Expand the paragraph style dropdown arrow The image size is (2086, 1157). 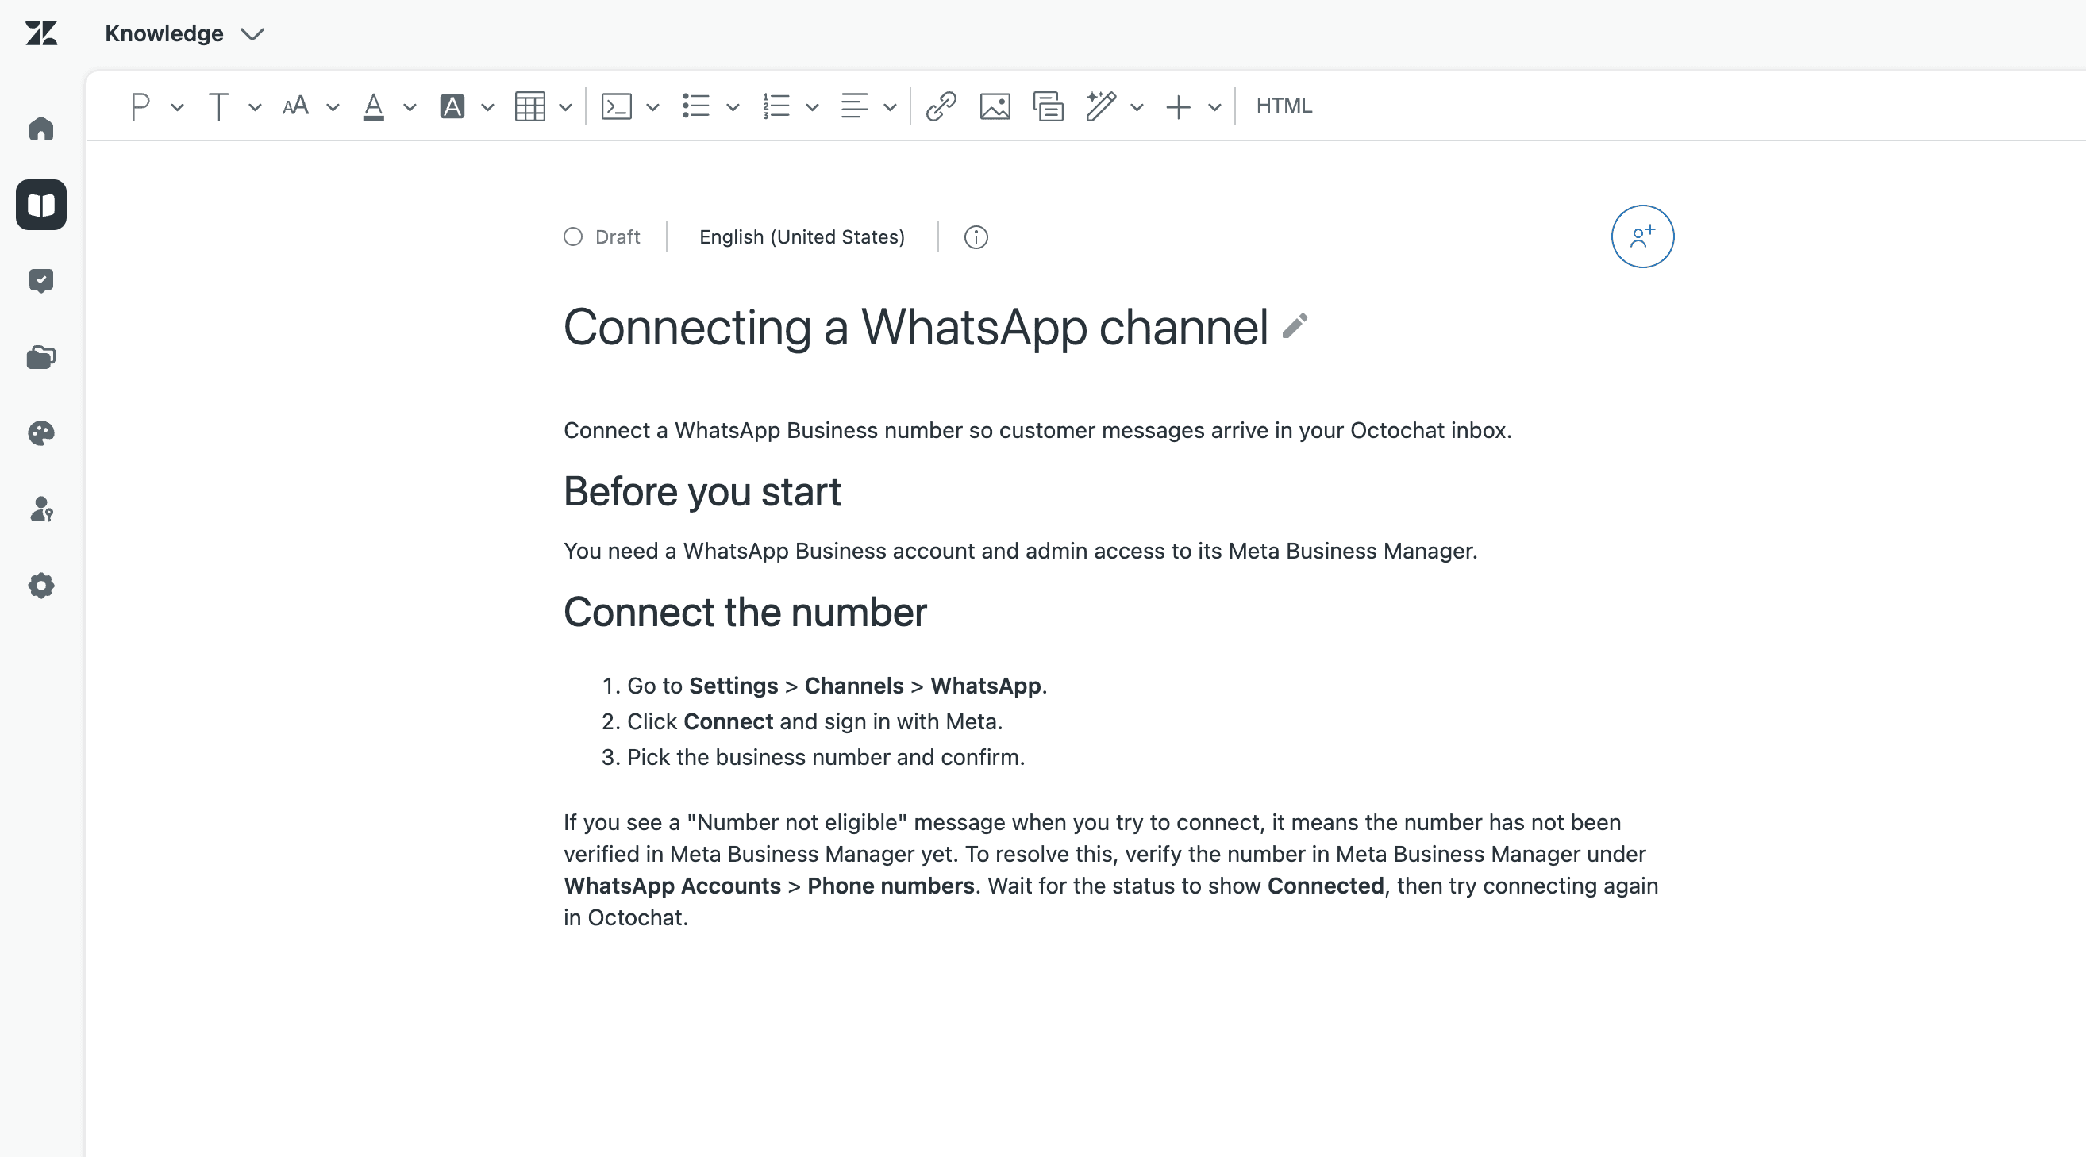click(177, 107)
